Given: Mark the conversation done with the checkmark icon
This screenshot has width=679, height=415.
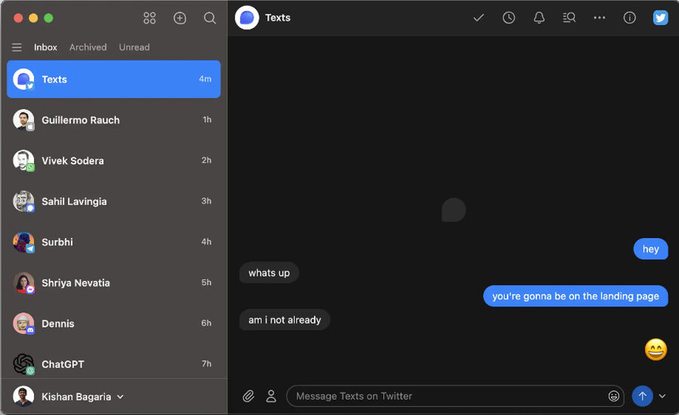Looking at the screenshot, I should (478, 18).
